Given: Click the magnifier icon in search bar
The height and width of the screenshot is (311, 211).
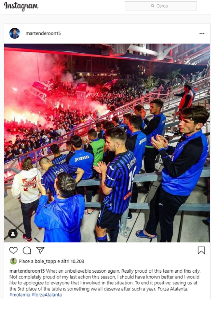Looking at the screenshot, I should (x=153, y=6).
